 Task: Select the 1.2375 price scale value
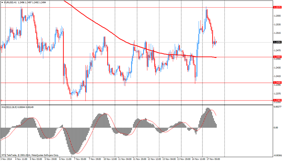[277, 93]
